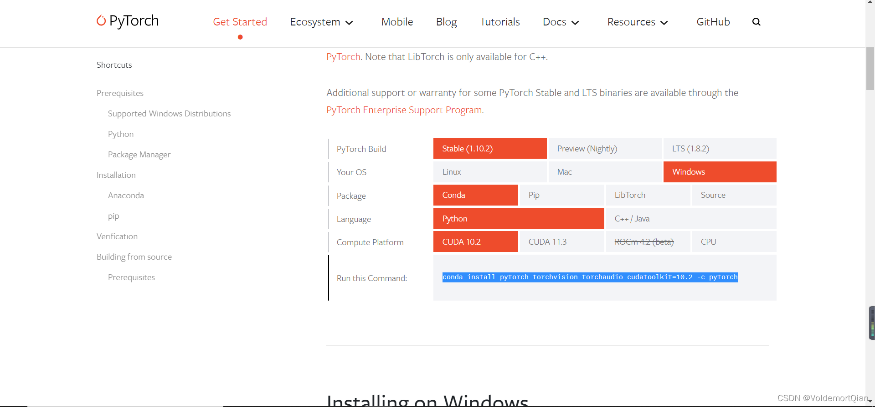The height and width of the screenshot is (407, 875).
Task: Go to the Mobile page
Action: coord(397,22)
